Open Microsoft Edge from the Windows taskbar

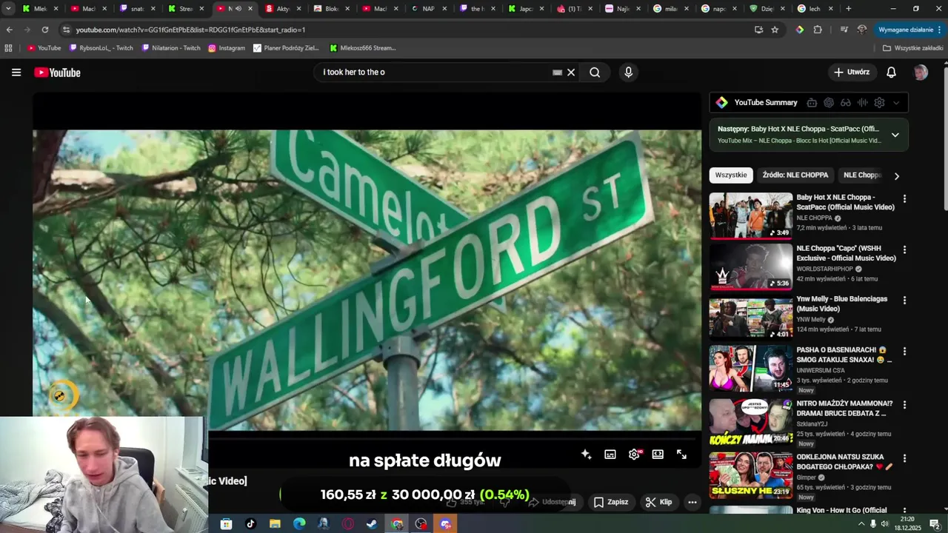pos(299,524)
